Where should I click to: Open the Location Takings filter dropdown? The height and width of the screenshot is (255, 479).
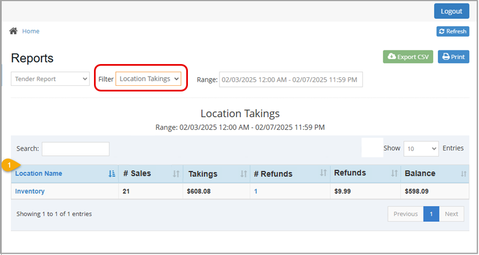click(148, 78)
